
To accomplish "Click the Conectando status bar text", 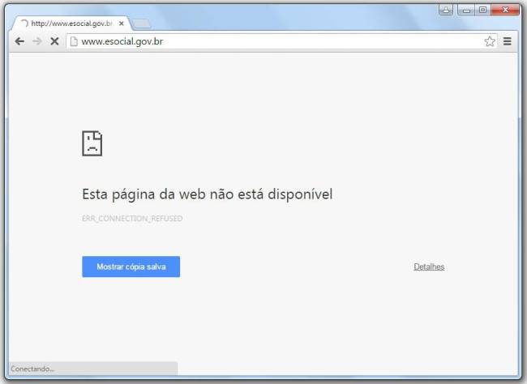I will [32, 369].
